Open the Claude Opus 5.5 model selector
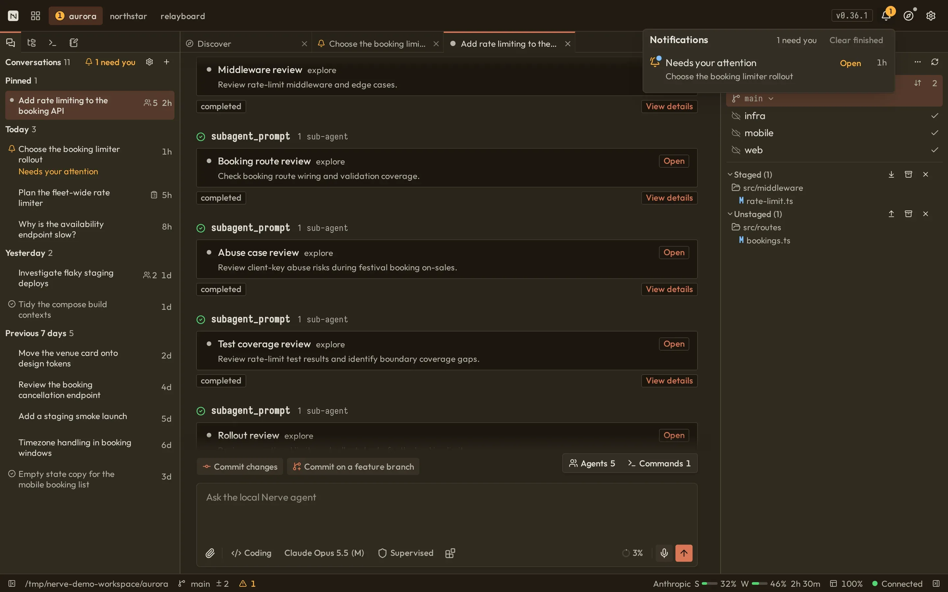This screenshot has height=592, width=948. pos(324,553)
